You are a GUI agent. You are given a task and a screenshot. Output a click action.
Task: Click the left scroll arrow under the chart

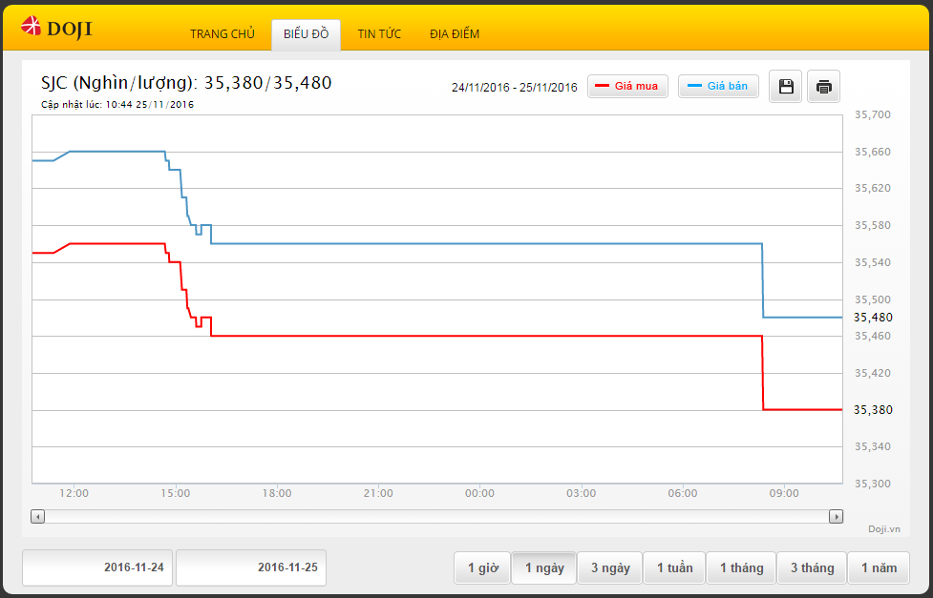point(37,517)
